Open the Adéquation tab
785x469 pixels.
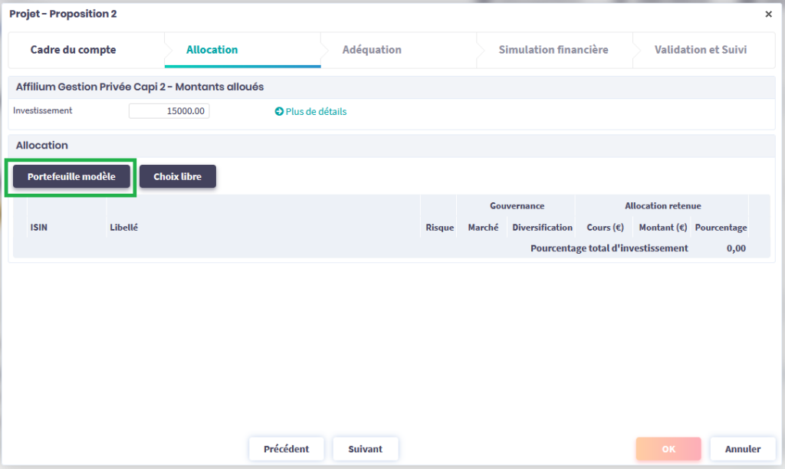372,50
